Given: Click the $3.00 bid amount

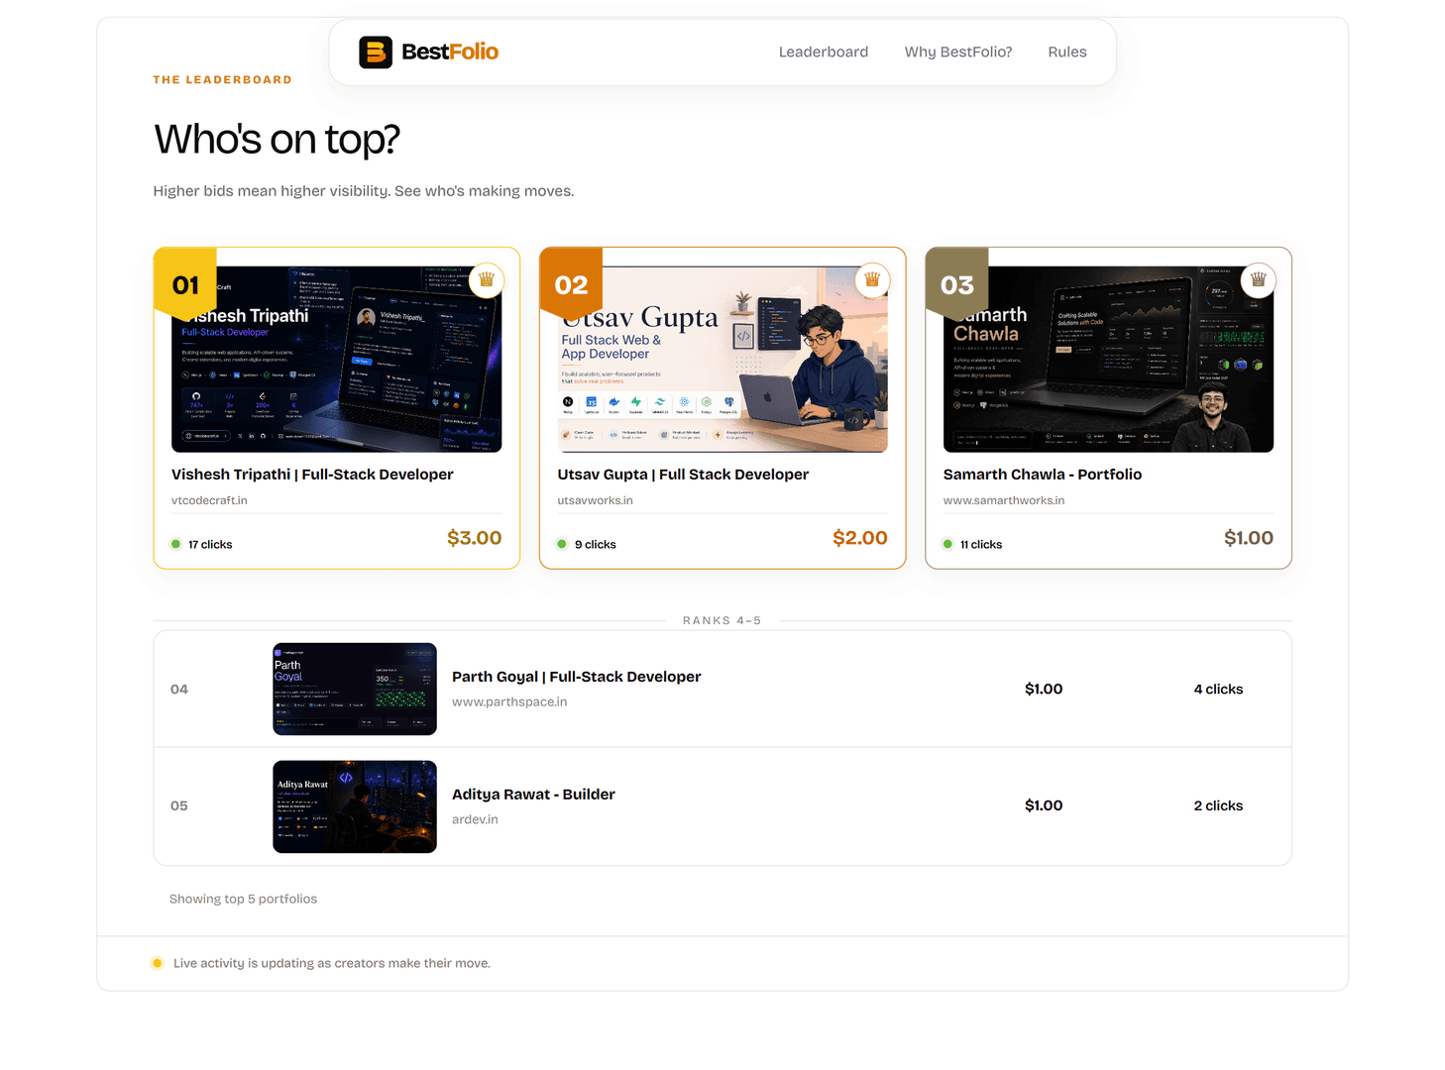Looking at the screenshot, I should [x=475, y=538].
